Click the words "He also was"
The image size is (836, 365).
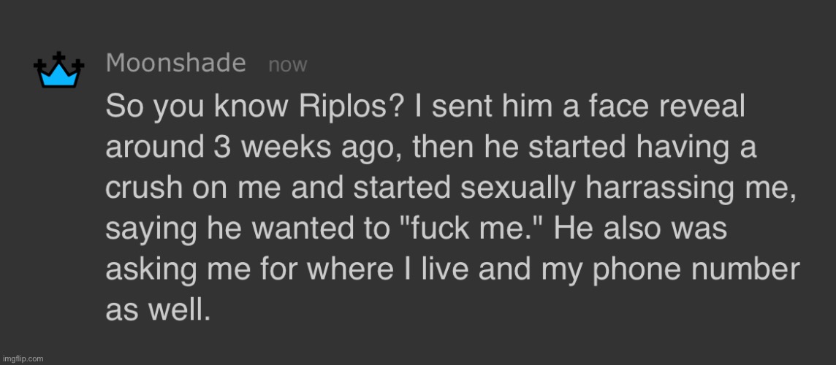pos(640,228)
